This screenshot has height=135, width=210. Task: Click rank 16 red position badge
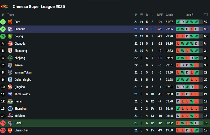pyautogui.click(x=3, y=130)
